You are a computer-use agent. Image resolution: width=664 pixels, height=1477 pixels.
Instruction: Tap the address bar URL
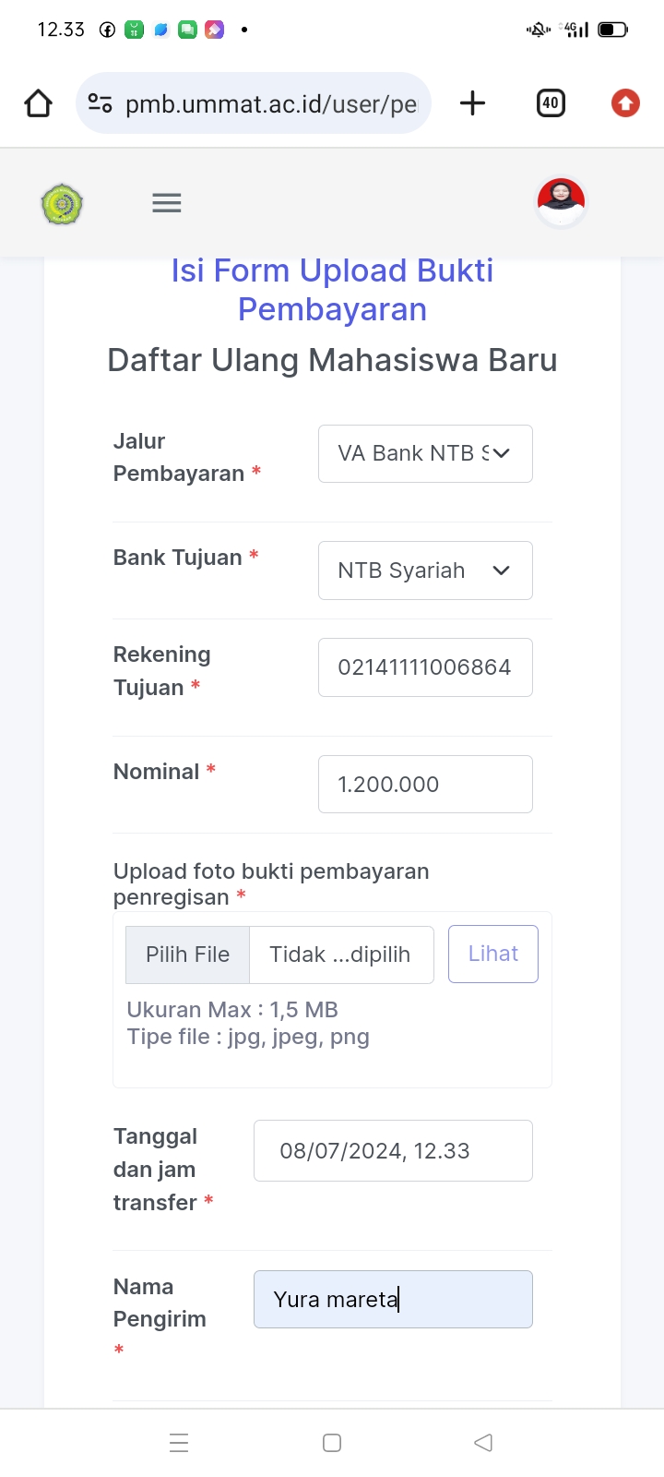271,103
